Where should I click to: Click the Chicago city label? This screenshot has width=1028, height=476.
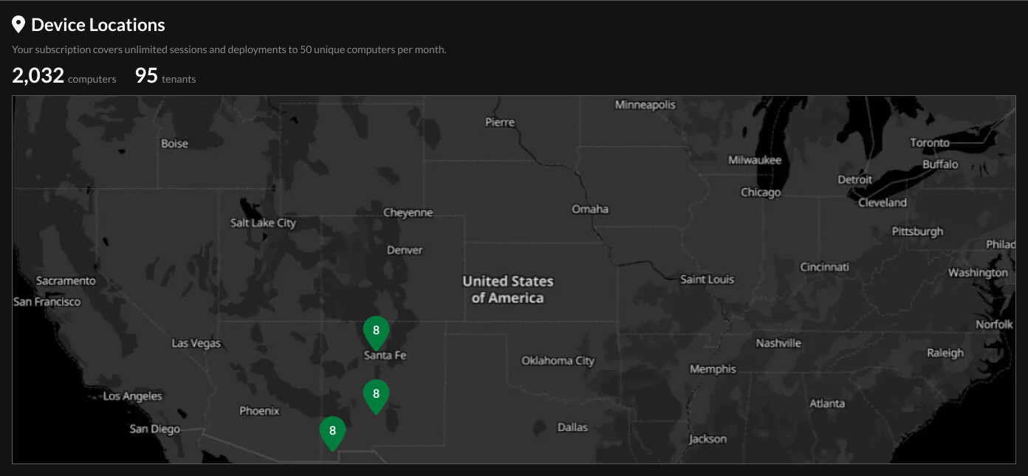coord(761,193)
